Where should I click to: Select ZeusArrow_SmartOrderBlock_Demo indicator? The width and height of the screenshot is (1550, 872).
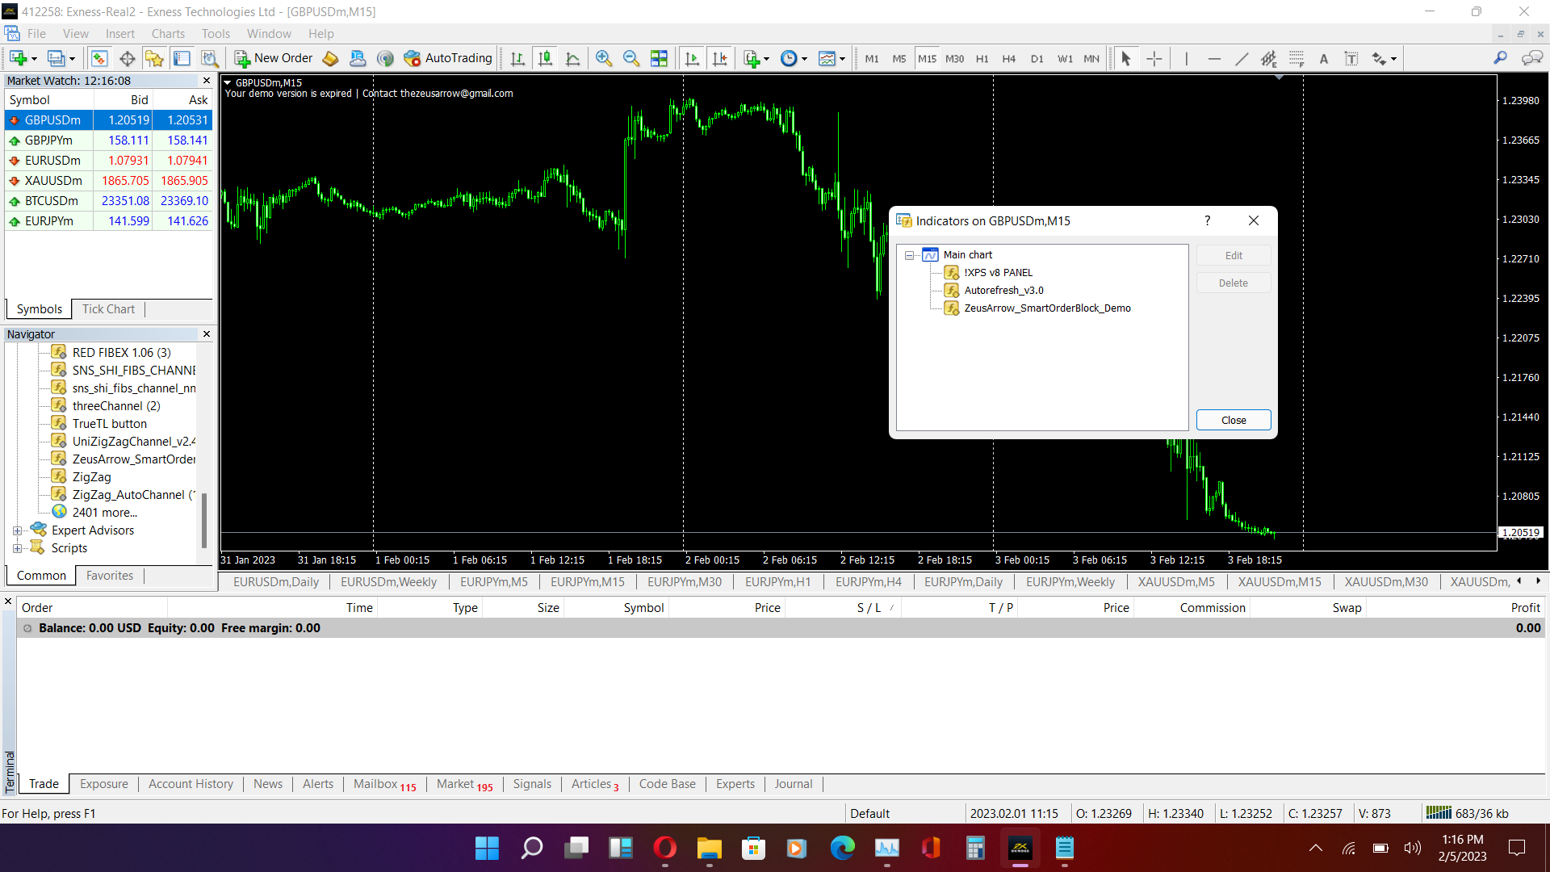pos(1047,308)
